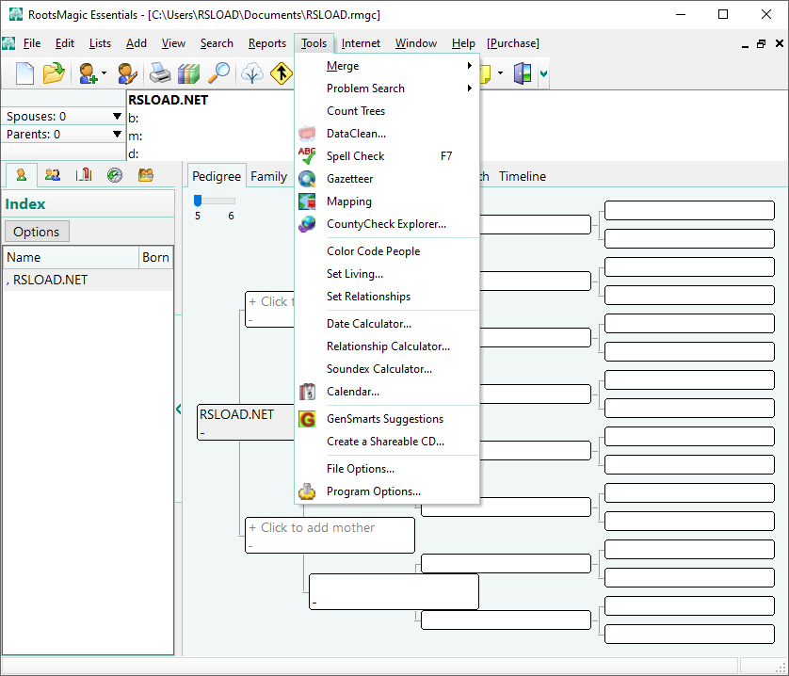Open the sticky note dropdown arrow

coord(500,73)
